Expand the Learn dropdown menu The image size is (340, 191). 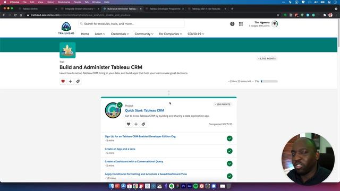tap(100, 34)
